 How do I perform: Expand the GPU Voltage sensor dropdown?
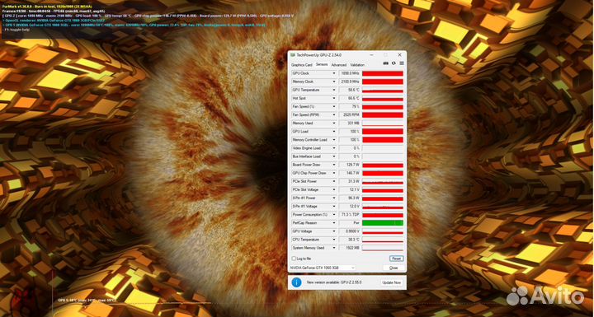(334, 231)
